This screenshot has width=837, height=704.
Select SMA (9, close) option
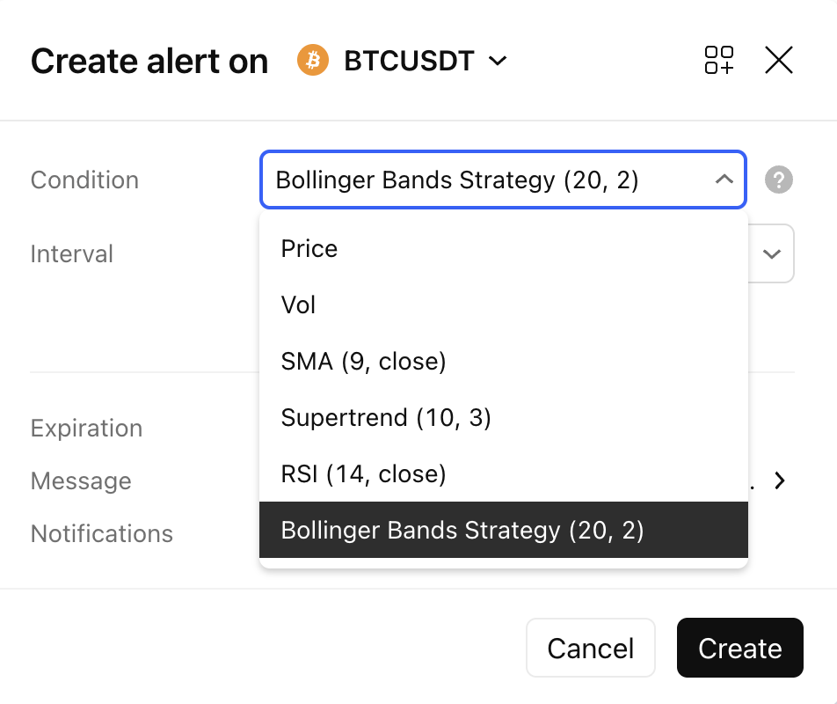click(504, 362)
